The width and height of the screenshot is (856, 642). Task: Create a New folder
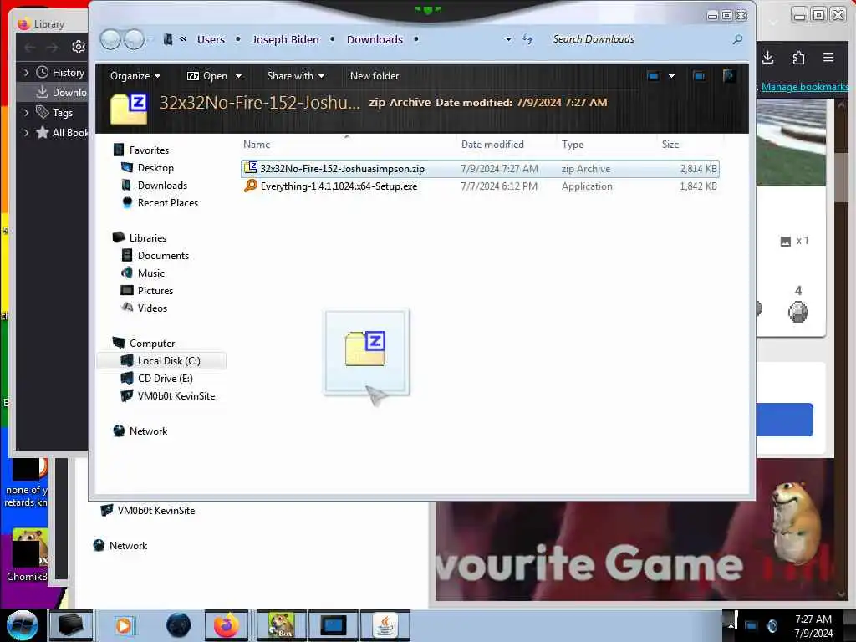click(374, 76)
